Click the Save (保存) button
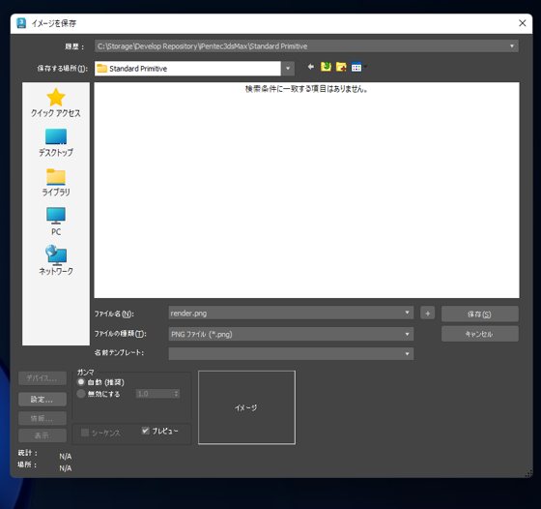The height and width of the screenshot is (509, 541). (x=479, y=314)
